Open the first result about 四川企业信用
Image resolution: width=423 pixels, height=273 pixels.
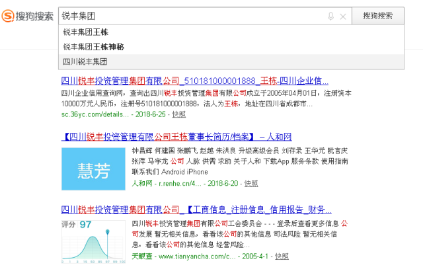coord(194,81)
